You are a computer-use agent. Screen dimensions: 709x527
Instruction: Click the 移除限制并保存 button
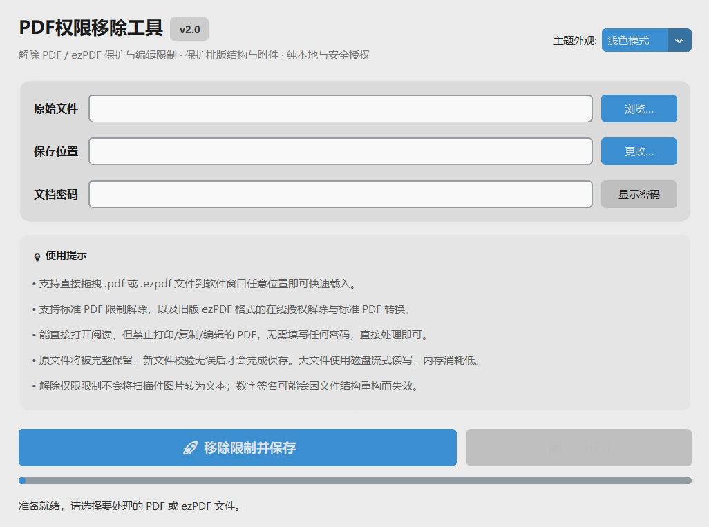(x=238, y=448)
